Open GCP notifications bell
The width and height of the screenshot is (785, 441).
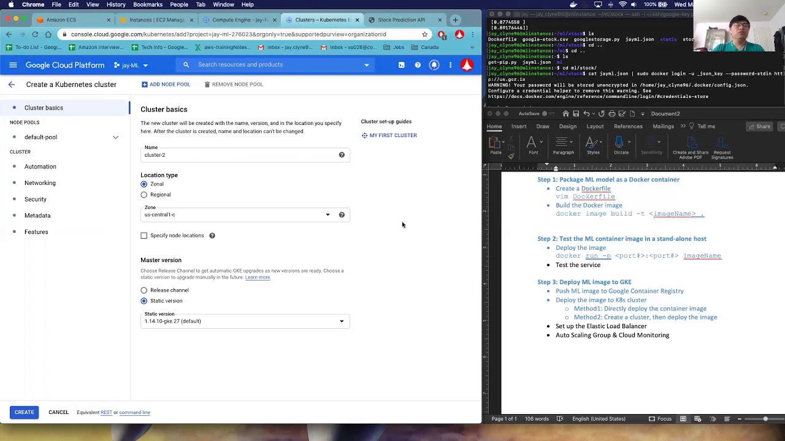(x=434, y=65)
